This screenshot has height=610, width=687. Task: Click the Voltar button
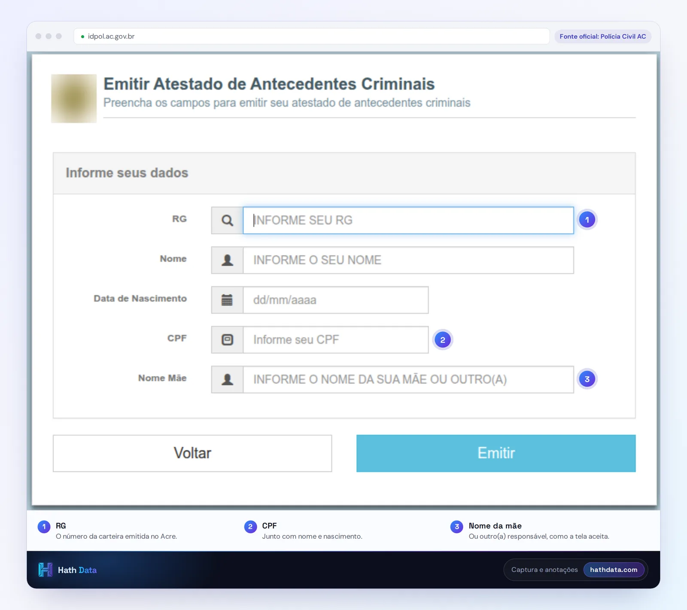coord(192,453)
